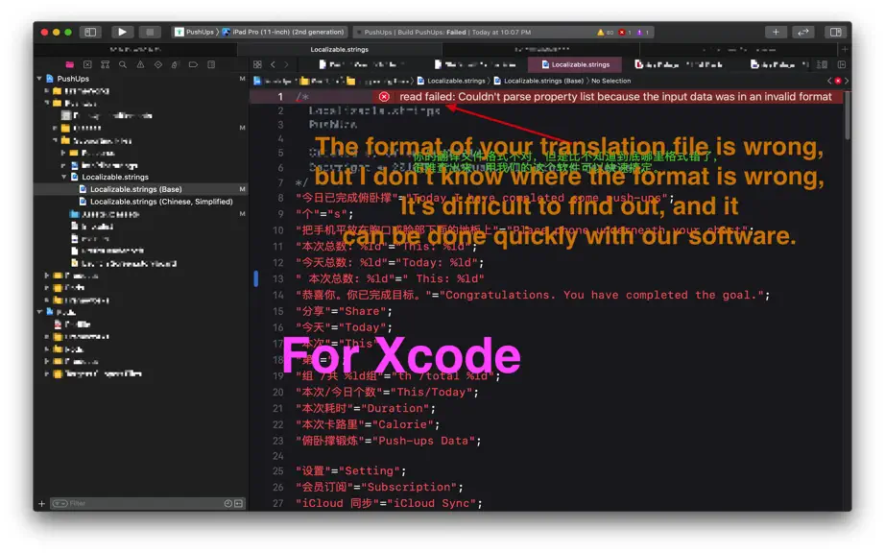Click line number 13 in the gutter

coord(277,278)
